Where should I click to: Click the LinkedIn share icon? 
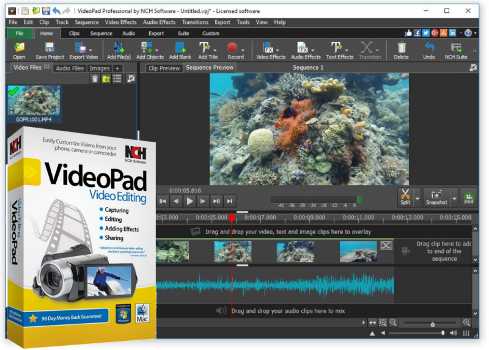(452, 33)
